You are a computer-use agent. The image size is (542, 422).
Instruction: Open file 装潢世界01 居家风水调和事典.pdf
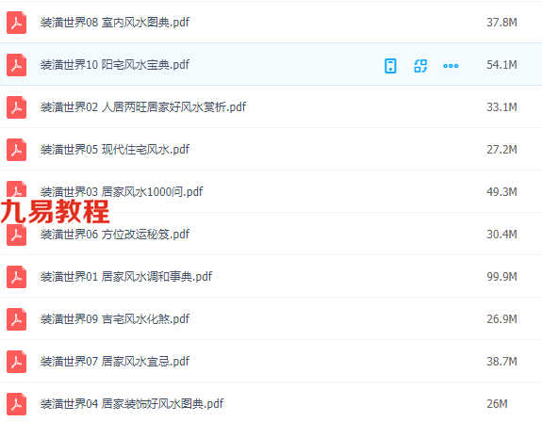pos(126,277)
